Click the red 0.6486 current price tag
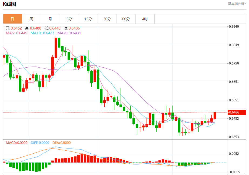The width and height of the screenshot is (249, 175). tap(237, 112)
